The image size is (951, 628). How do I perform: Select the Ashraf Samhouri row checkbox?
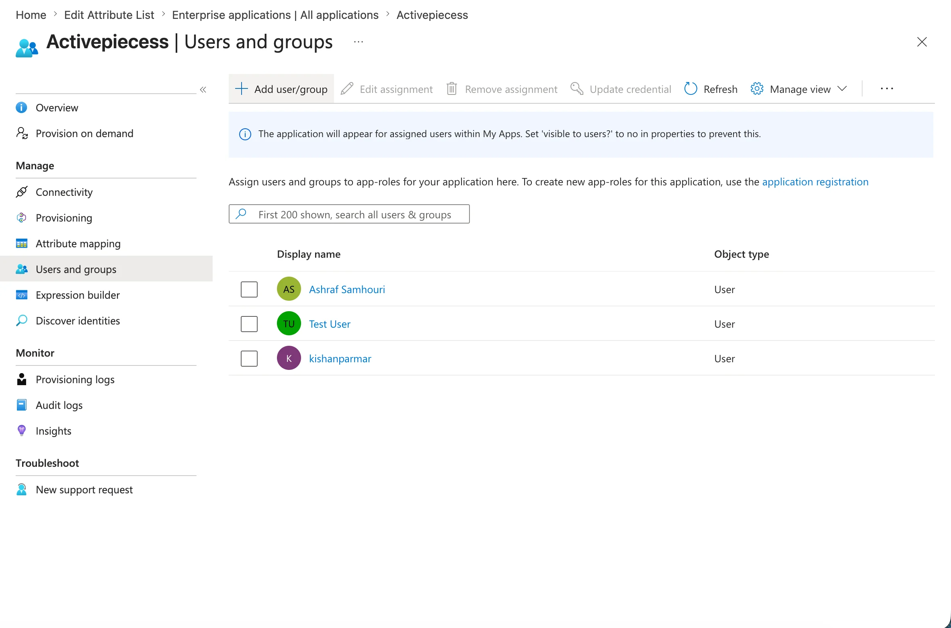[249, 289]
